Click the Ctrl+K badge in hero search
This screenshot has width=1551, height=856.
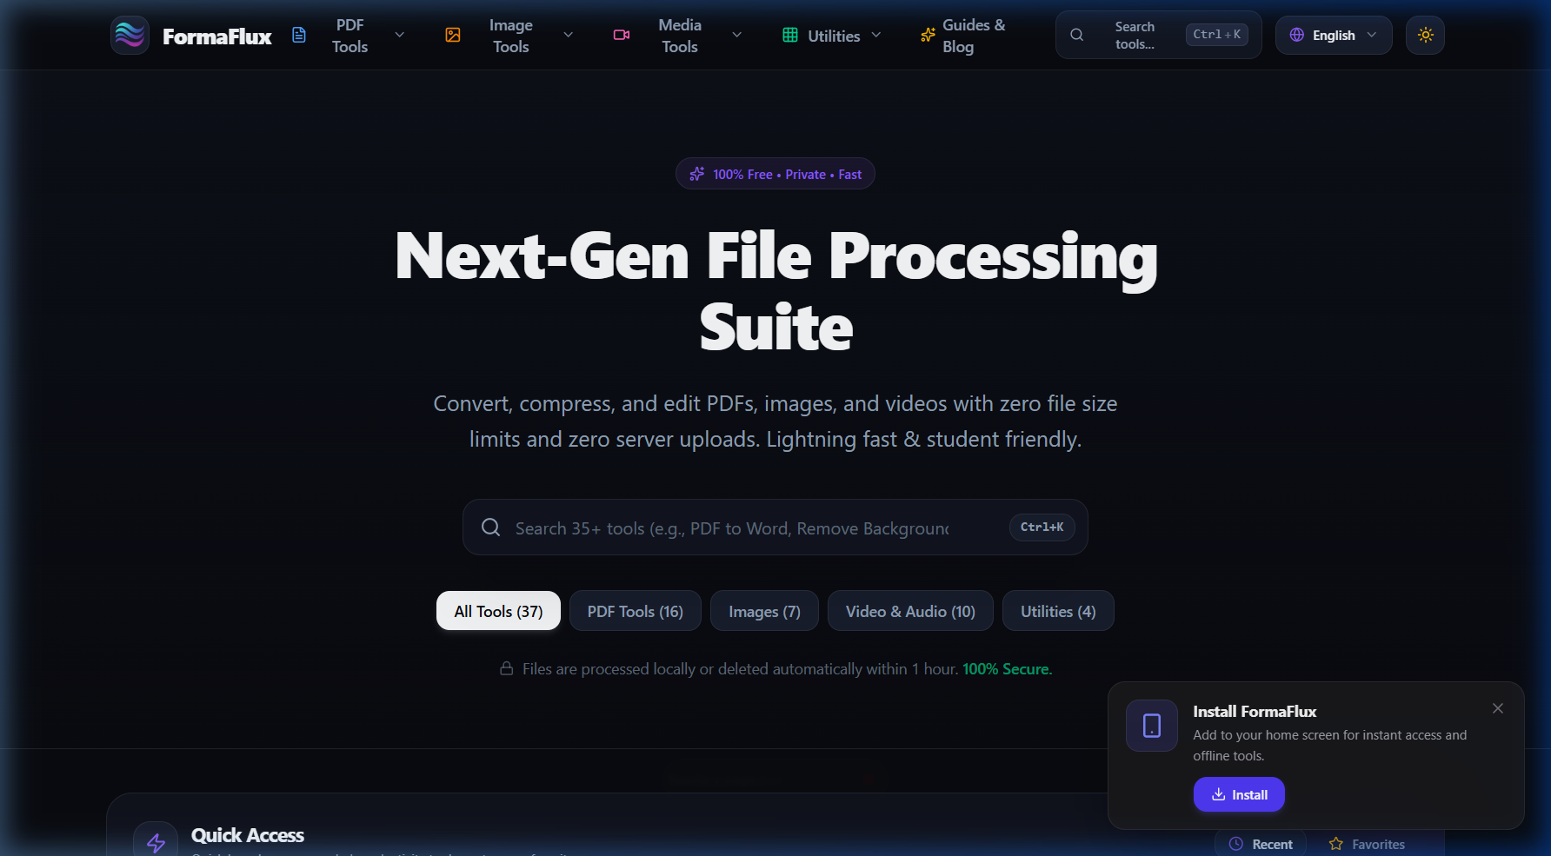coord(1042,528)
